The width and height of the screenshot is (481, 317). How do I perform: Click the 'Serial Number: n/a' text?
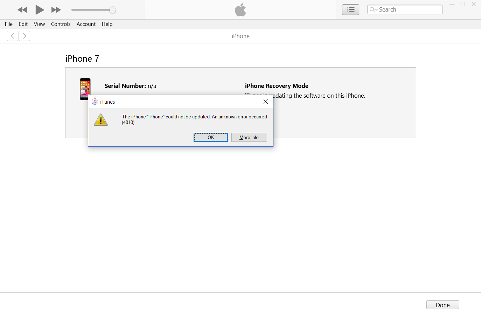(130, 86)
